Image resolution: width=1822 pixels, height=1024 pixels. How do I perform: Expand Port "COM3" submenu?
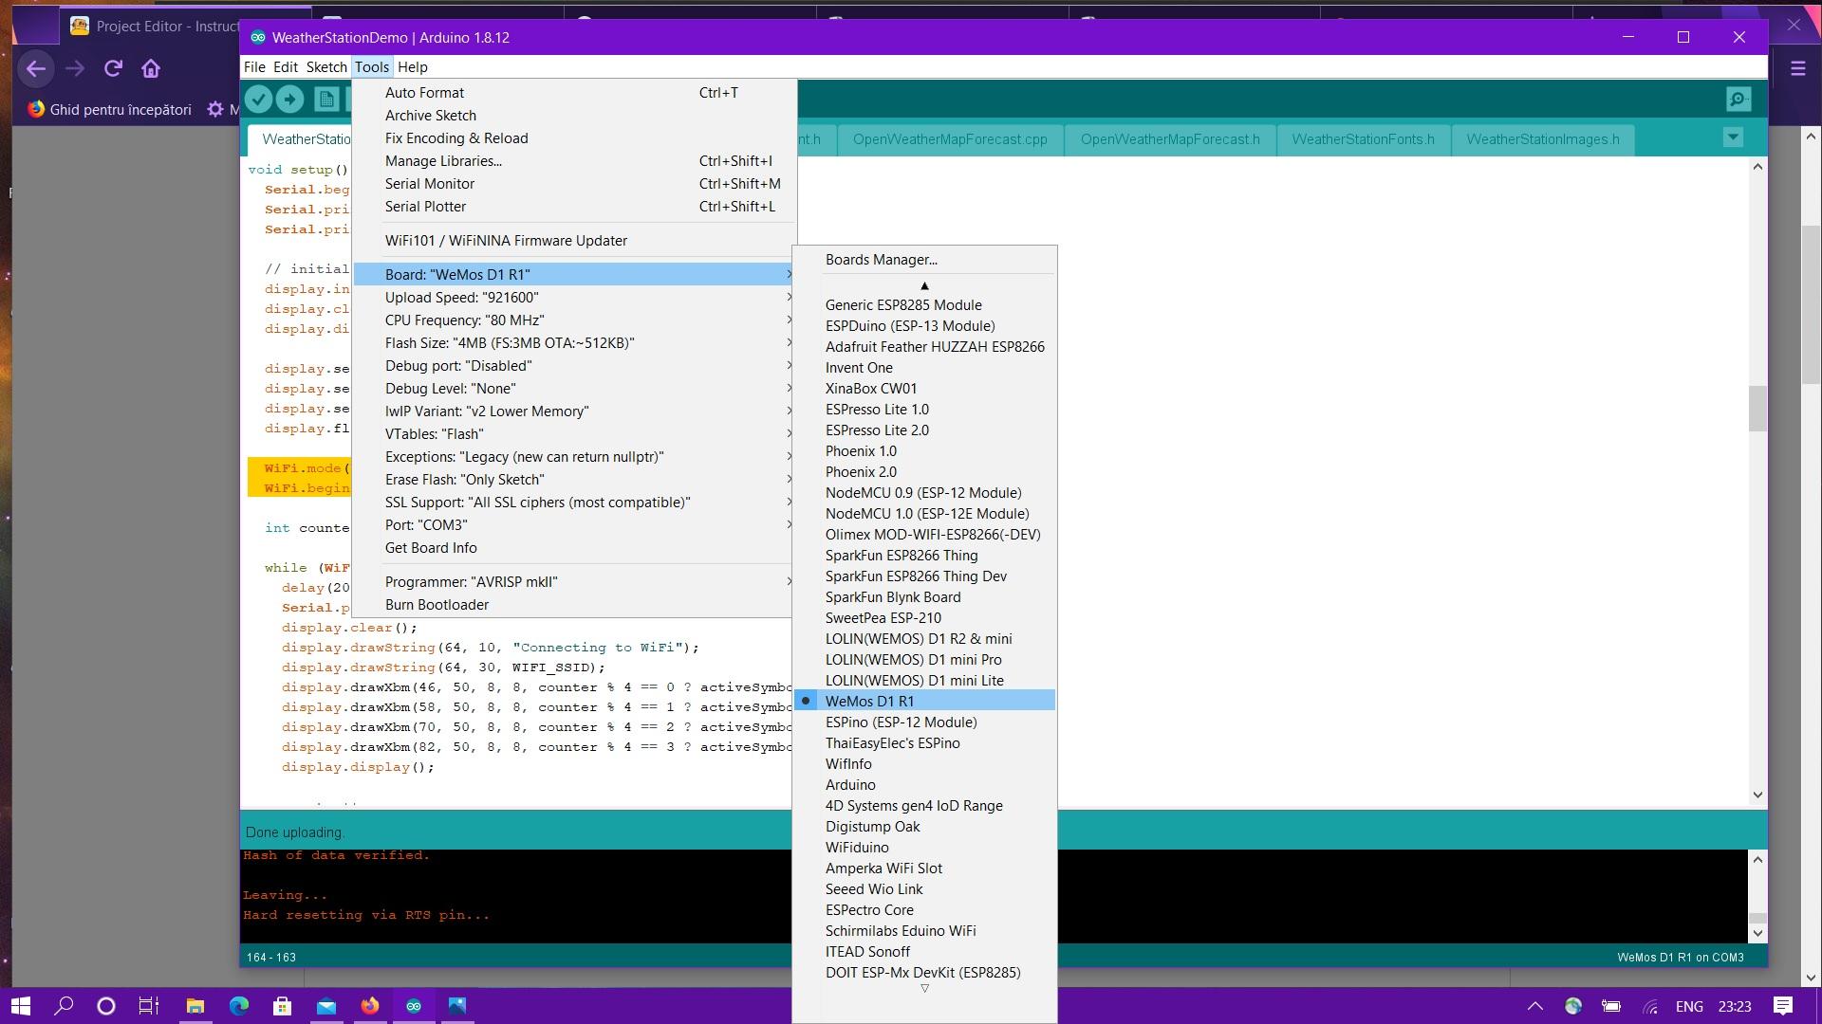coord(574,524)
